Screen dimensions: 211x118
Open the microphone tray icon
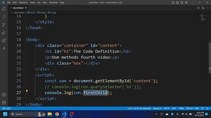177,114
